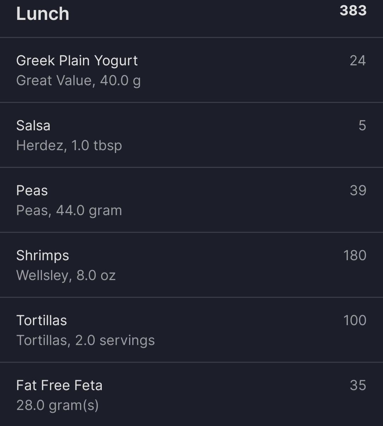Open the Lunch meal header
The image size is (383, 426).
coord(191,18)
